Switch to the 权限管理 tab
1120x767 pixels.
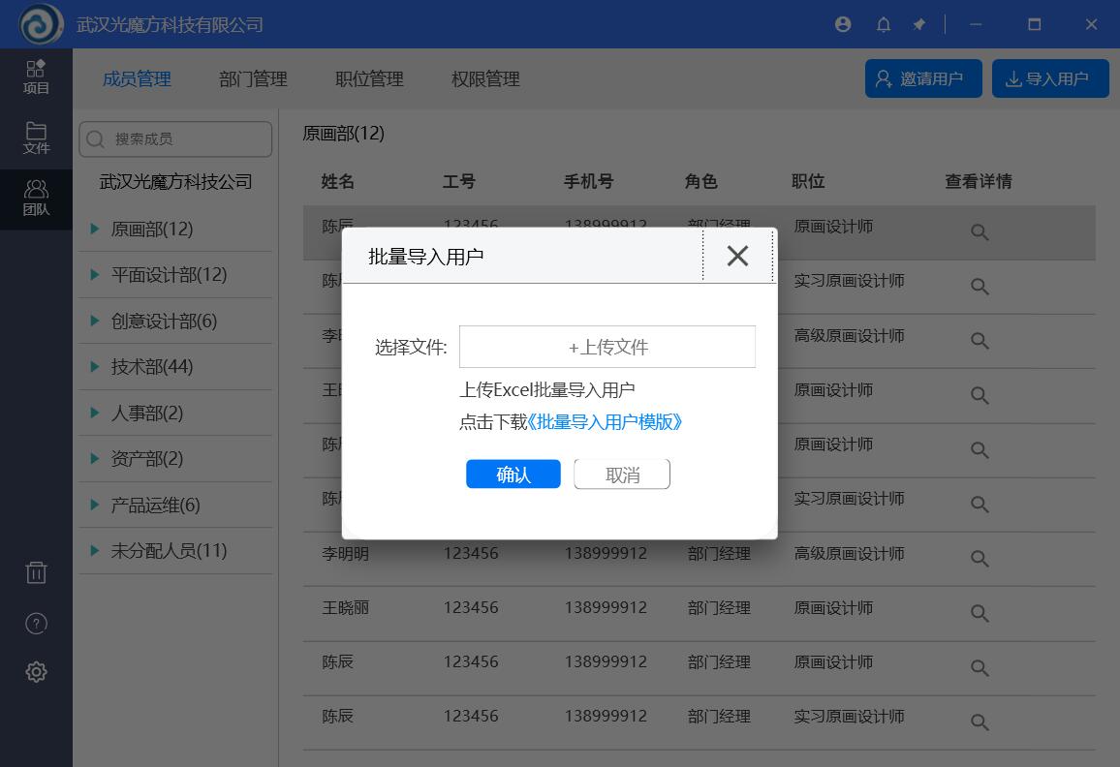tap(485, 78)
